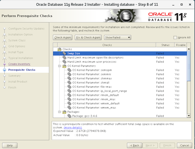
Task: Click the Checks column header
Action: click(107, 45)
